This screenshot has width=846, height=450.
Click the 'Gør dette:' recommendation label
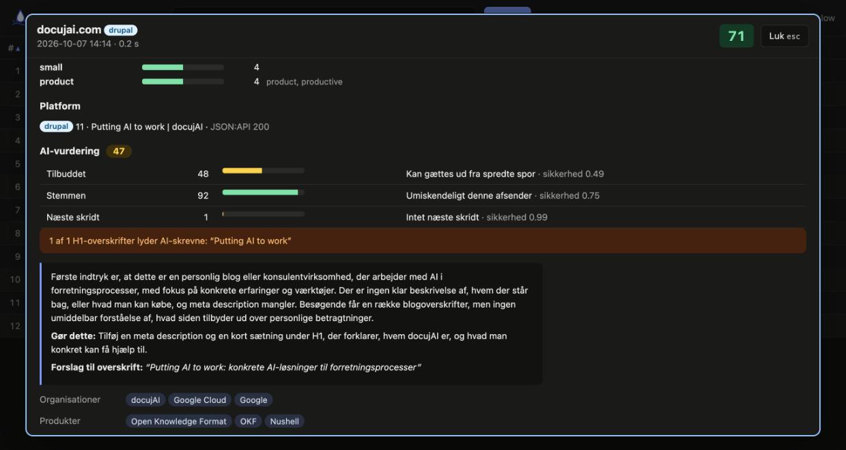pos(74,336)
